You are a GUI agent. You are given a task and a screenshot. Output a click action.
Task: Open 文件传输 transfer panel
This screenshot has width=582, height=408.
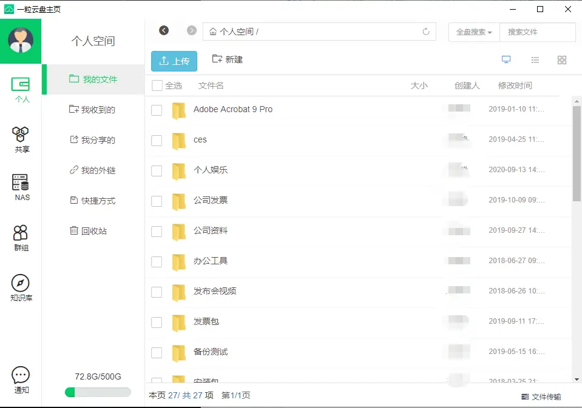[541, 397]
